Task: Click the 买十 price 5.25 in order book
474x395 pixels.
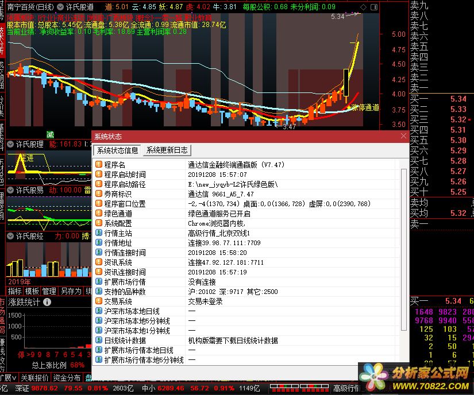Action: [x=458, y=192]
